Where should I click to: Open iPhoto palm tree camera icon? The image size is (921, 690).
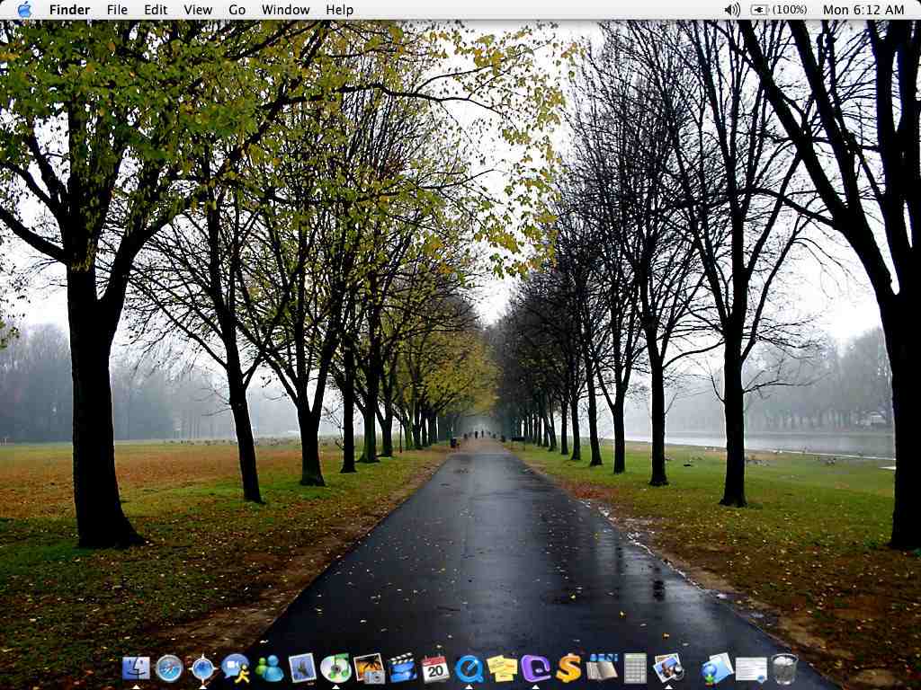[x=369, y=668]
